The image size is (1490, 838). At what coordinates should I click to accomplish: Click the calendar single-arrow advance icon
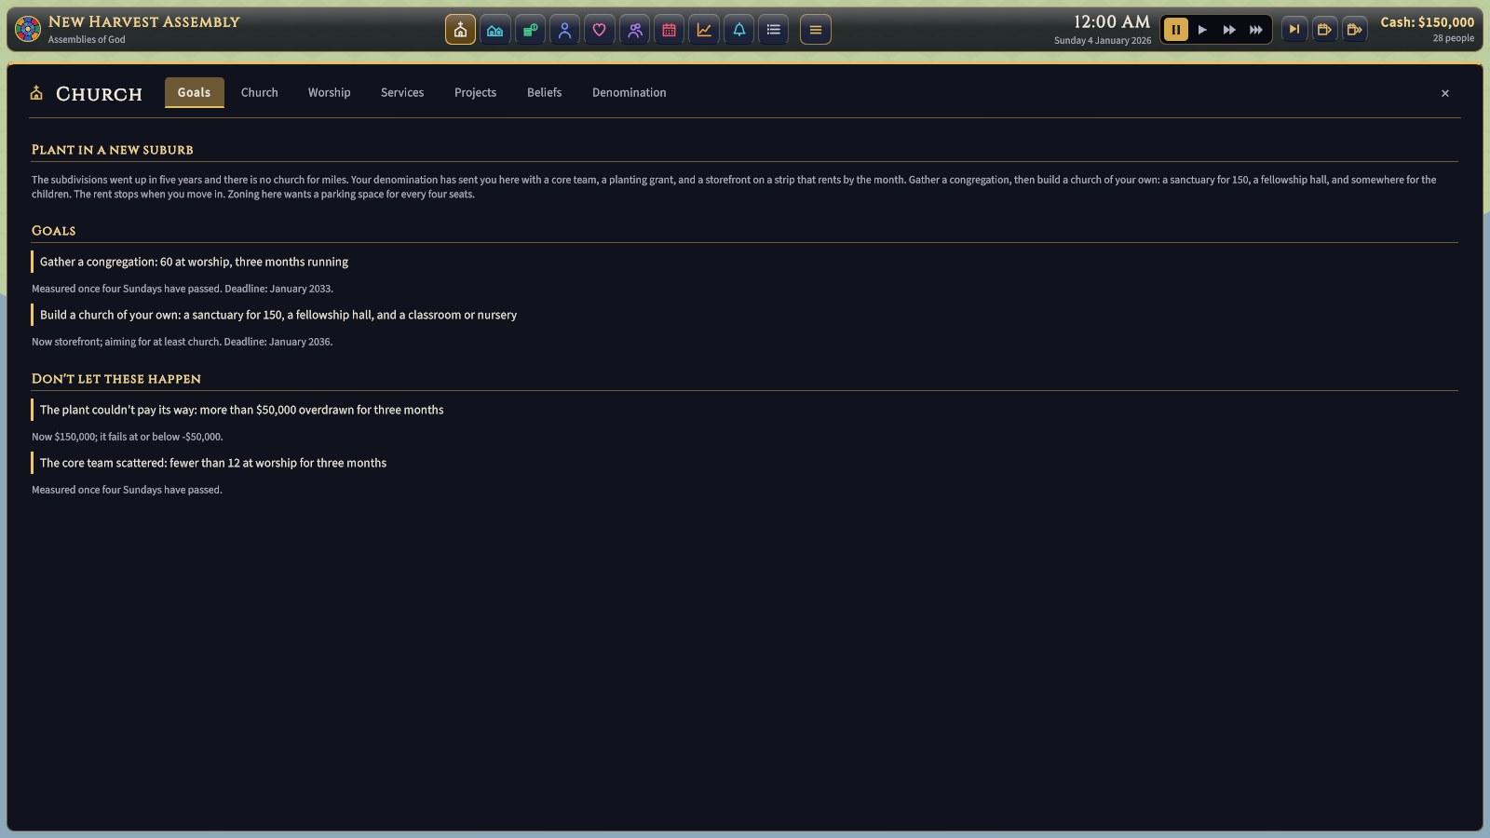point(1324,30)
